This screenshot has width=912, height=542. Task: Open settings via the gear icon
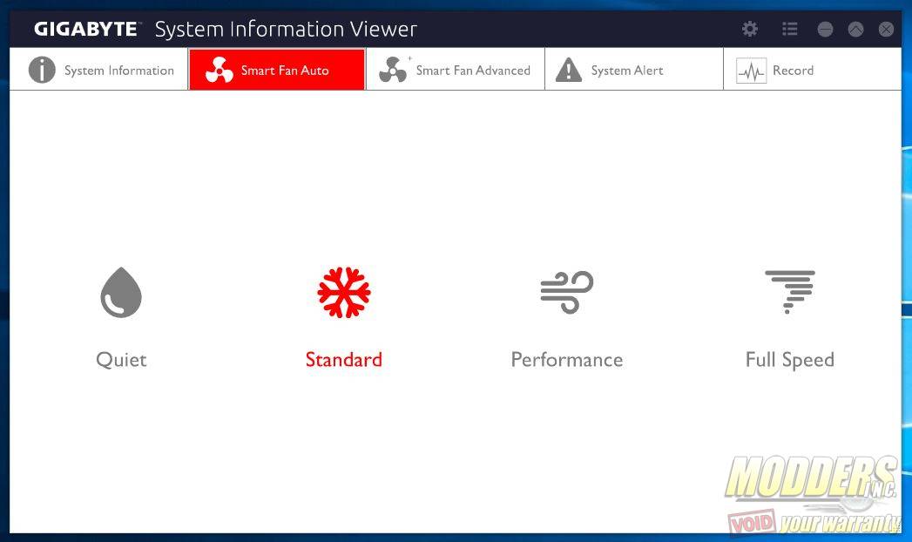click(x=750, y=29)
